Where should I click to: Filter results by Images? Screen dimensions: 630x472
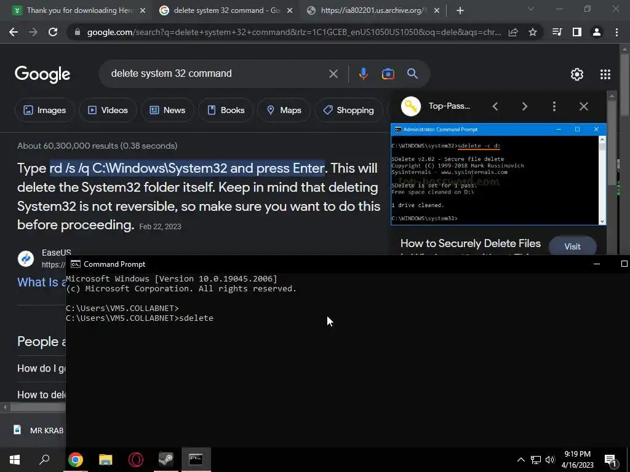pos(44,110)
